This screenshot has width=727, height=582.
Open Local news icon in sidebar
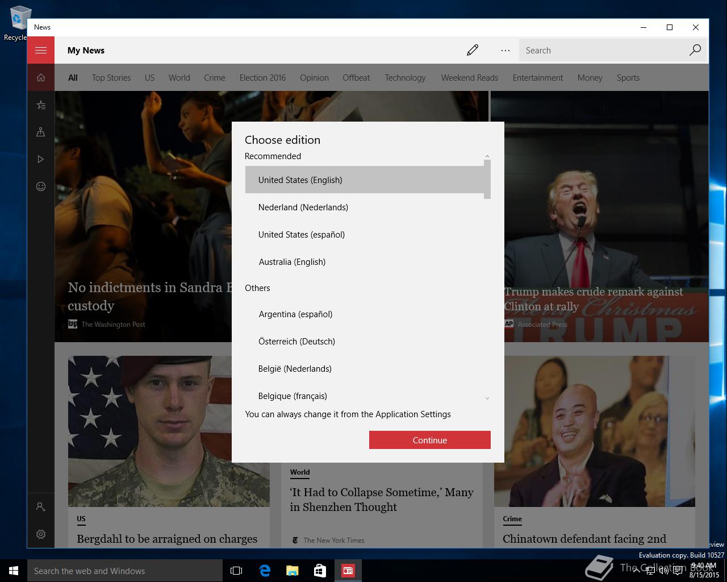41,132
